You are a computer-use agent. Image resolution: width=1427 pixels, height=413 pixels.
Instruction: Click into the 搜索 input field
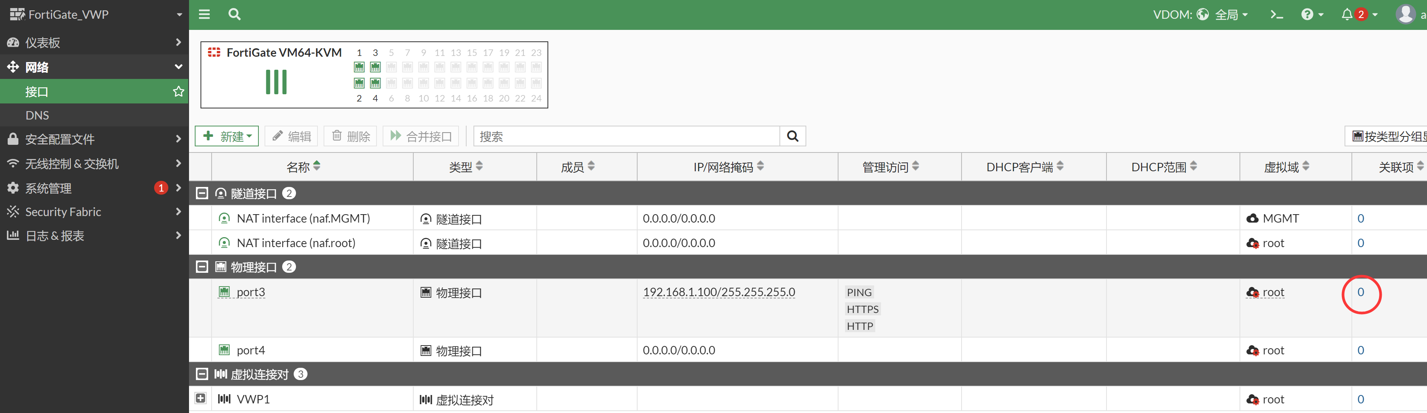click(626, 136)
